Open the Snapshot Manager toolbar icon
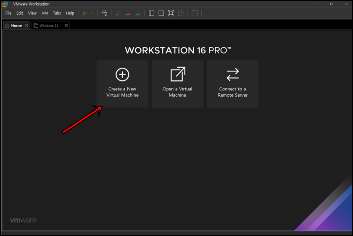The image size is (353, 236). [x=138, y=13]
